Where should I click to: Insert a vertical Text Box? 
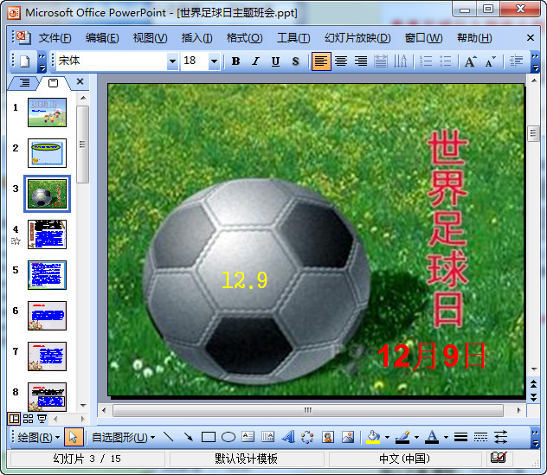[268, 437]
